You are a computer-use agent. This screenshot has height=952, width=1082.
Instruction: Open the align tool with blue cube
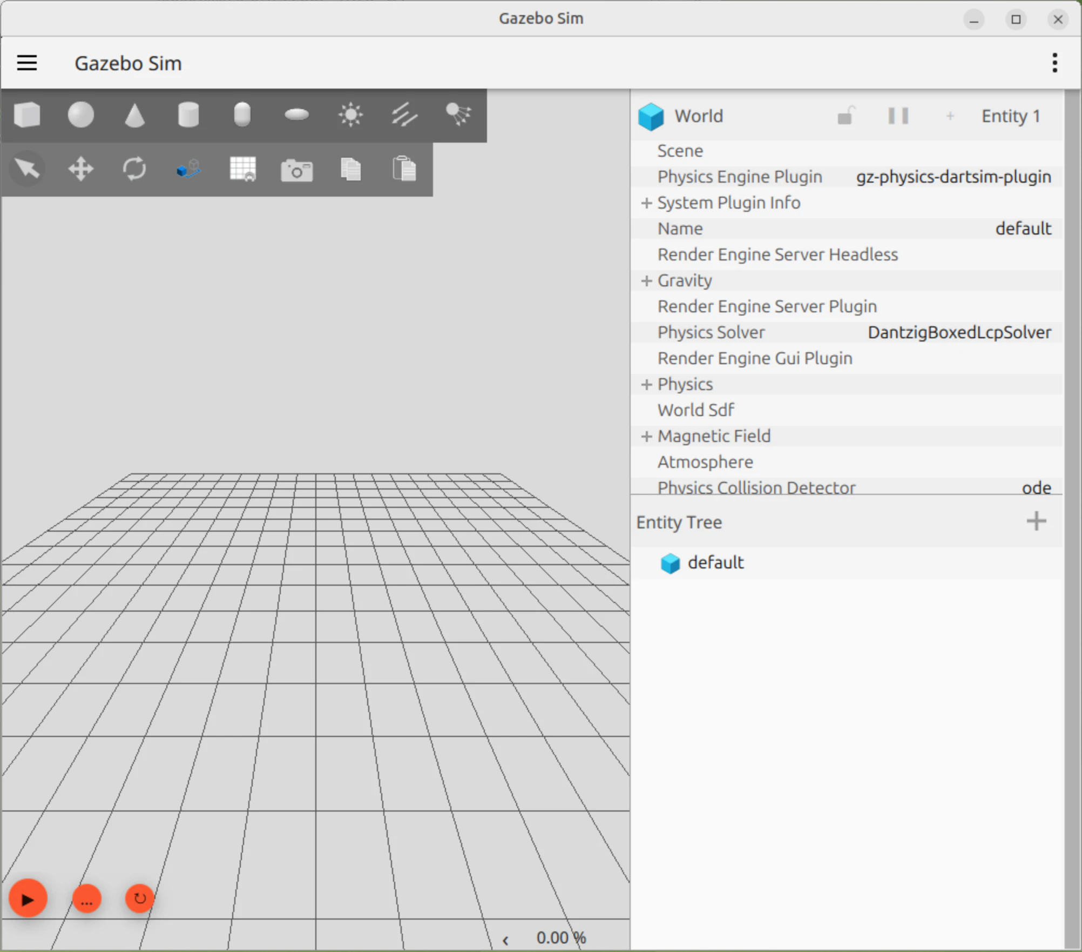click(188, 169)
